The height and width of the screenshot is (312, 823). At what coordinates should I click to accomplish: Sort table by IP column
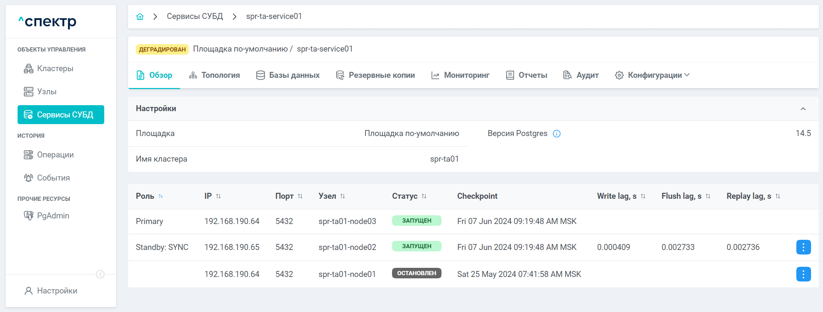pyautogui.click(x=218, y=196)
